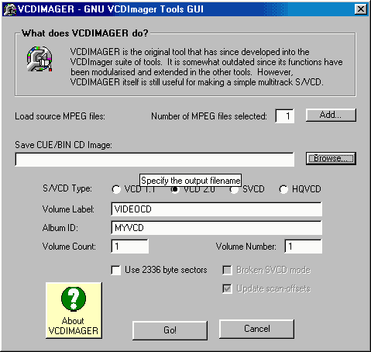
Task: Open About VCDIMAGER info button
Action: [x=74, y=310]
